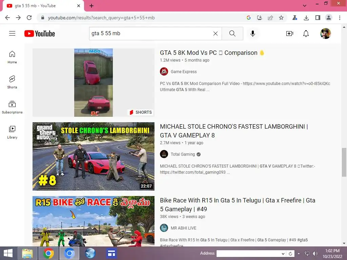347x260 pixels.
Task: Click the YouTube logo
Action: pos(40,34)
